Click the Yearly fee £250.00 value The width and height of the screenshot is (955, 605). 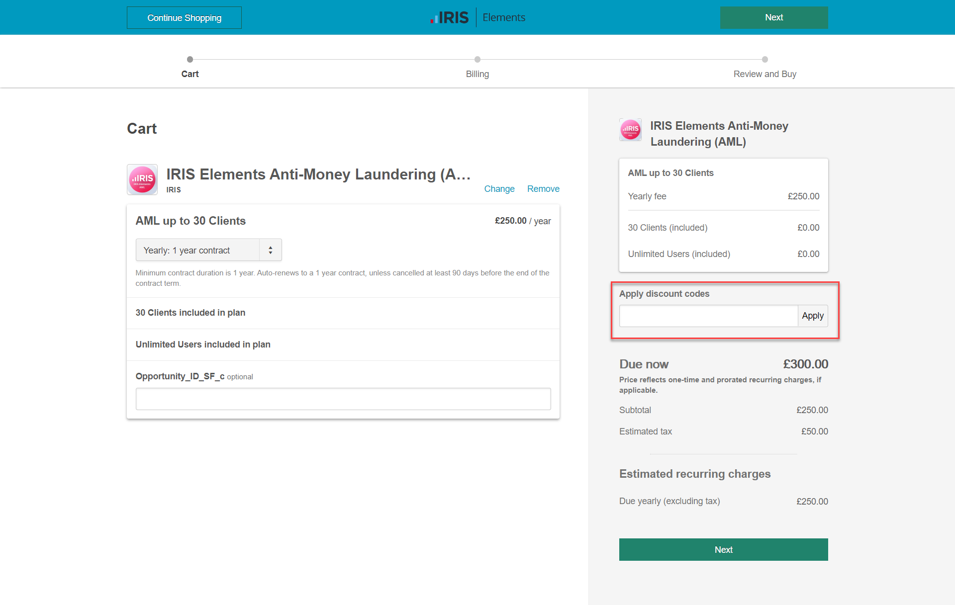click(x=803, y=196)
